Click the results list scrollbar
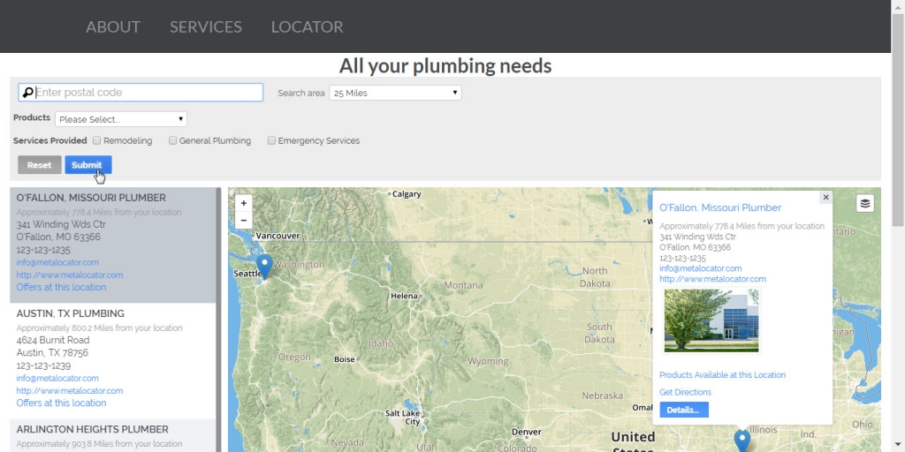905x452 pixels. click(x=218, y=320)
